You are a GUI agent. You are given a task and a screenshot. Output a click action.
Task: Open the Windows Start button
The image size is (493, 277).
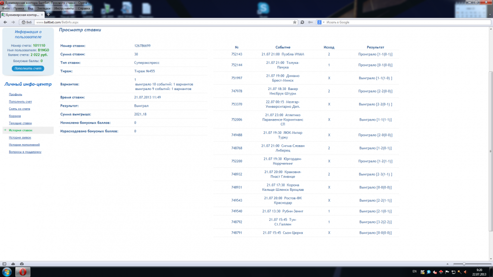click(x=7, y=272)
